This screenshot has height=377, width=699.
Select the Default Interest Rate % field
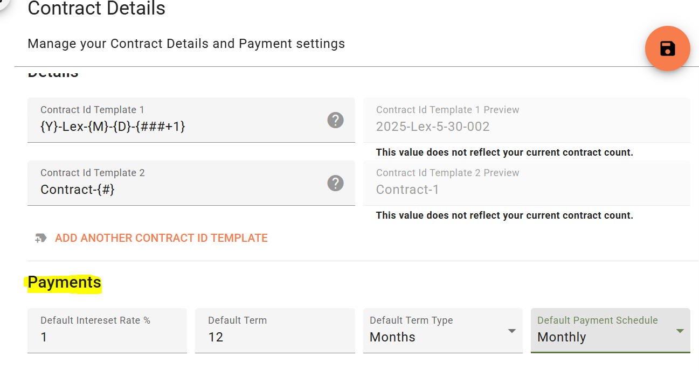[107, 331]
